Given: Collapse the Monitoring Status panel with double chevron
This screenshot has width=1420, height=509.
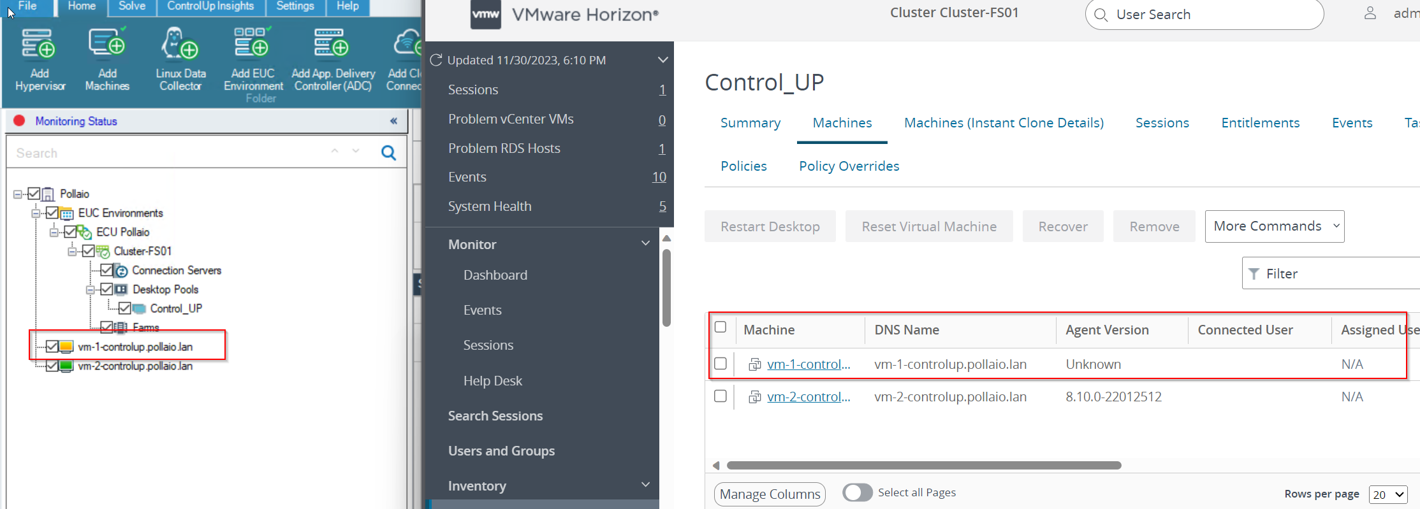Looking at the screenshot, I should tap(393, 121).
